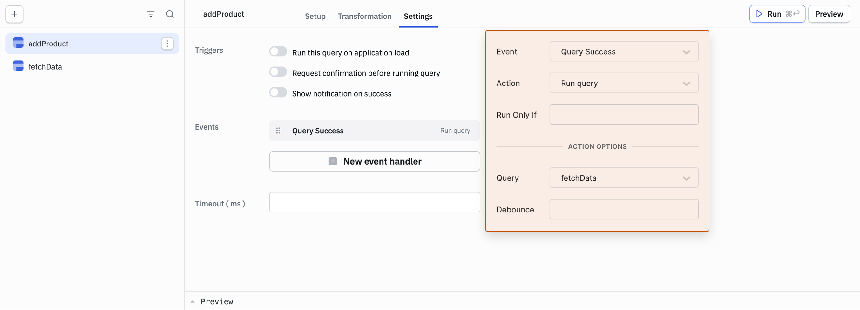Click the New event handler button
Screen dimensions: 860x310
(x=374, y=161)
